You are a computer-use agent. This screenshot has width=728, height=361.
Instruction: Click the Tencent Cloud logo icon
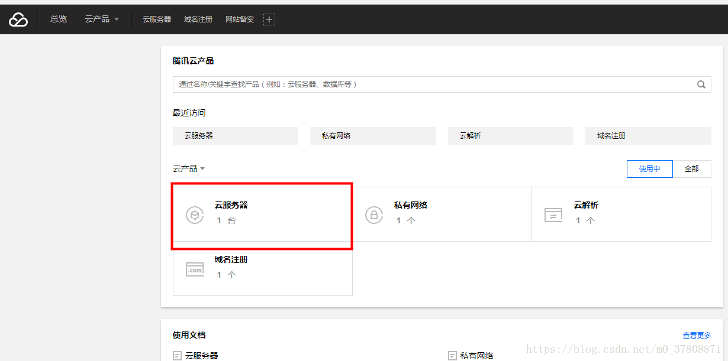pyautogui.click(x=18, y=19)
